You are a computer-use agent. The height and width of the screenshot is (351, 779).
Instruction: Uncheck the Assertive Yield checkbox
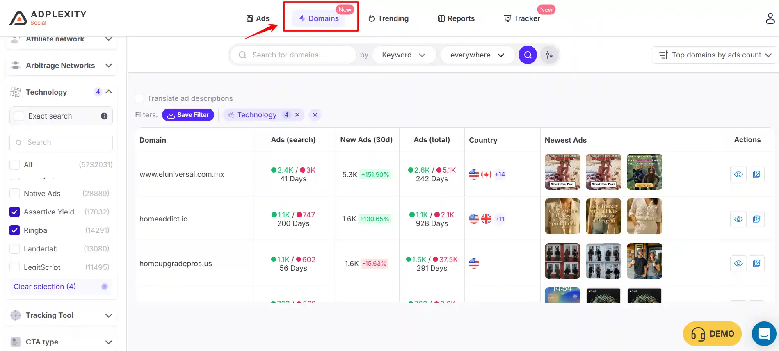[x=14, y=212]
